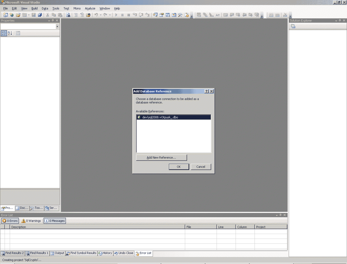Switch to the Undo Close tab
Viewport: 347px width, 264px height.
[124, 253]
